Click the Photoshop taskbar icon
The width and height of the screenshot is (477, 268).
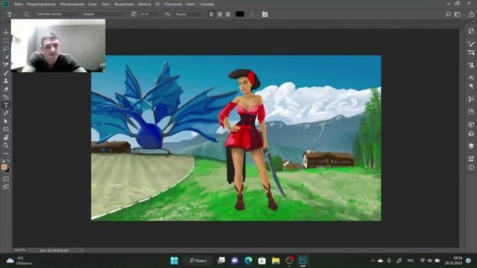(303, 261)
